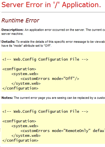Click the bold 'Description:' label

click(12, 30)
